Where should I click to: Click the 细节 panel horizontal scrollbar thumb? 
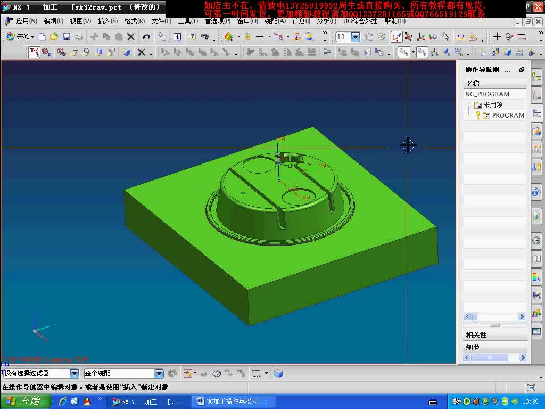(490, 357)
